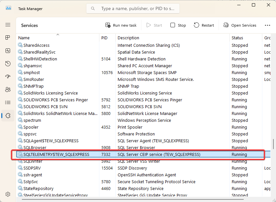Open the Startup apps page icon
The height and width of the screenshot is (202, 276).
(8, 77)
